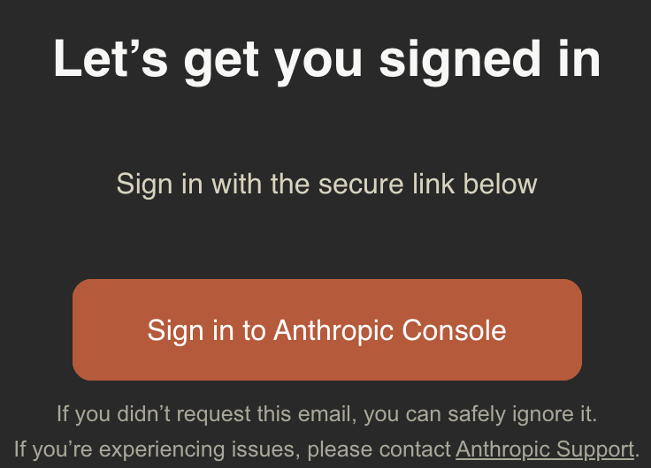Follow the underlined Anthropic Support hyperlink

coord(545,449)
